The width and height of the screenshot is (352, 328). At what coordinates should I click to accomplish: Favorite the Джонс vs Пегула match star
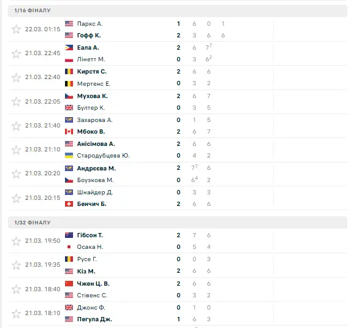tap(16, 314)
